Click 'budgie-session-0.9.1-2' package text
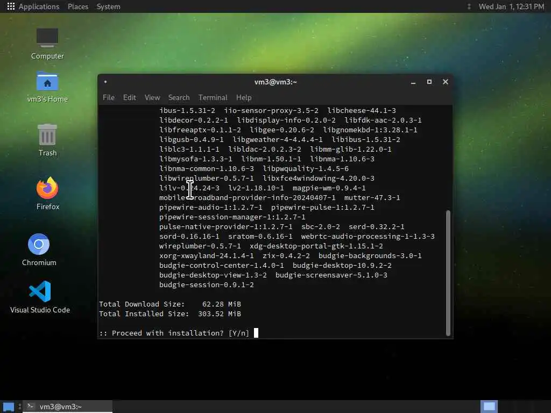The height and width of the screenshot is (413, 551). (x=207, y=285)
